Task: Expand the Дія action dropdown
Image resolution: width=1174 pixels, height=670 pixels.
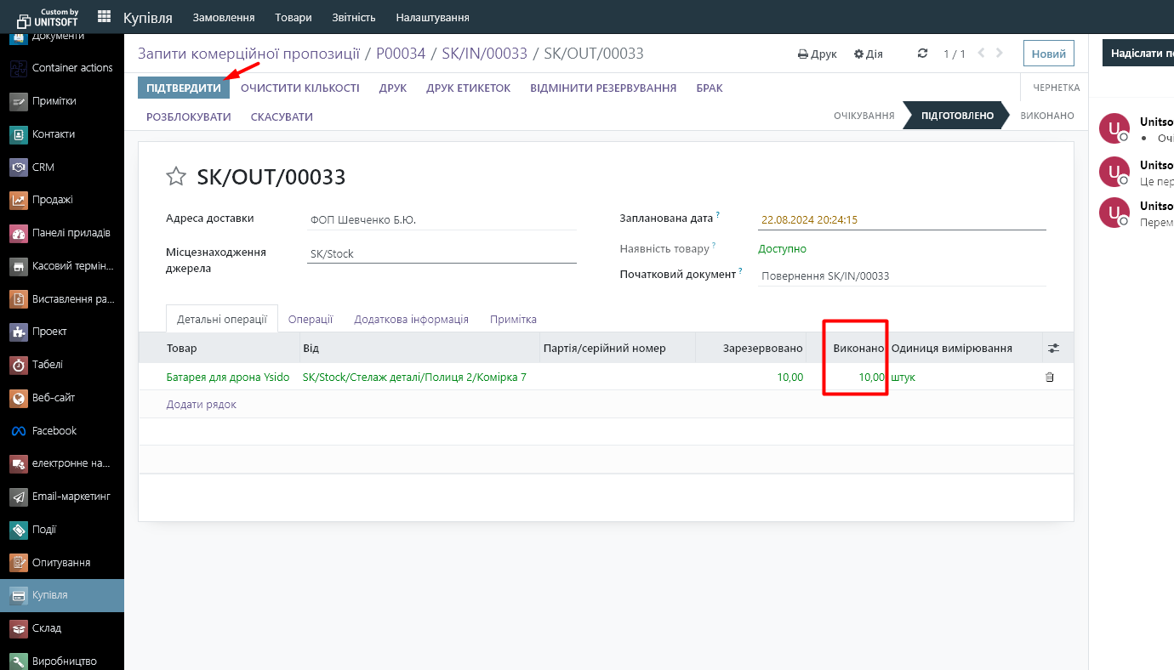Action: 868,54
